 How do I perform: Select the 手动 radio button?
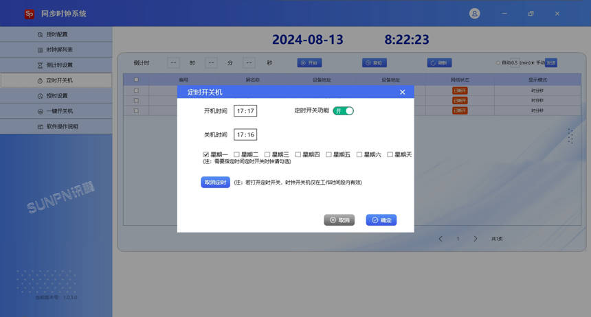(533, 63)
